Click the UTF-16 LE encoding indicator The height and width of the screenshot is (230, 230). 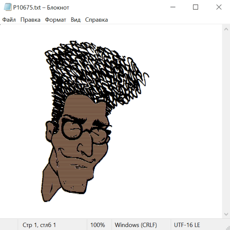pyautogui.click(x=187, y=225)
